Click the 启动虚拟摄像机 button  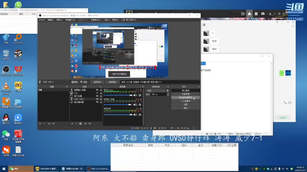point(185,97)
